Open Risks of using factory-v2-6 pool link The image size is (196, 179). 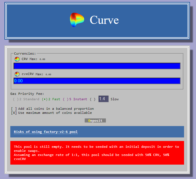[46, 132]
